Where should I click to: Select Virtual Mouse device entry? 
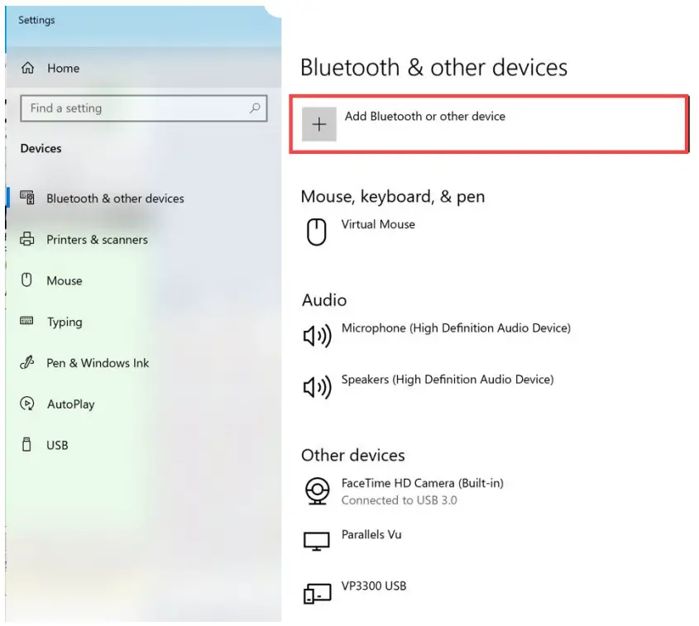coord(378,224)
